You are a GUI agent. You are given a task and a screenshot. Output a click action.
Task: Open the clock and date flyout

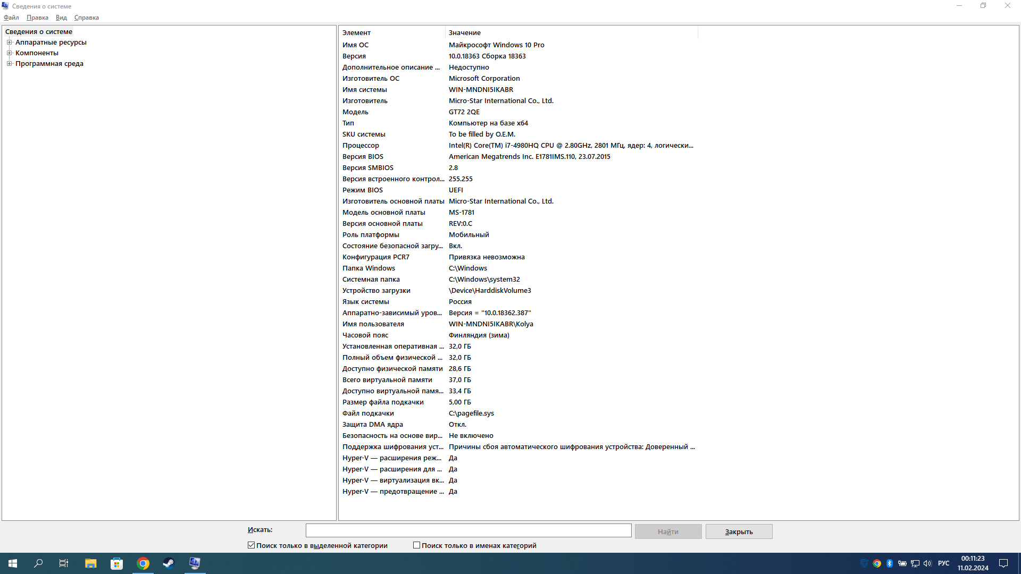pos(973,563)
